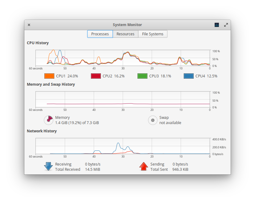Click the Memory and Swap History graph

(123, 99)
